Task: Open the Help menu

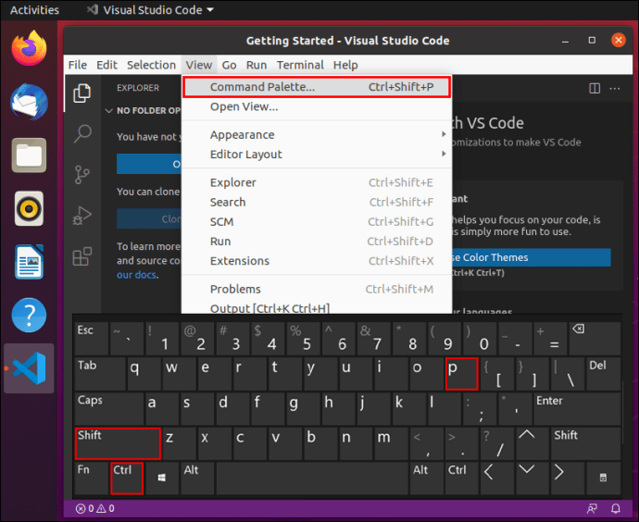Action: tap(345, 65)
